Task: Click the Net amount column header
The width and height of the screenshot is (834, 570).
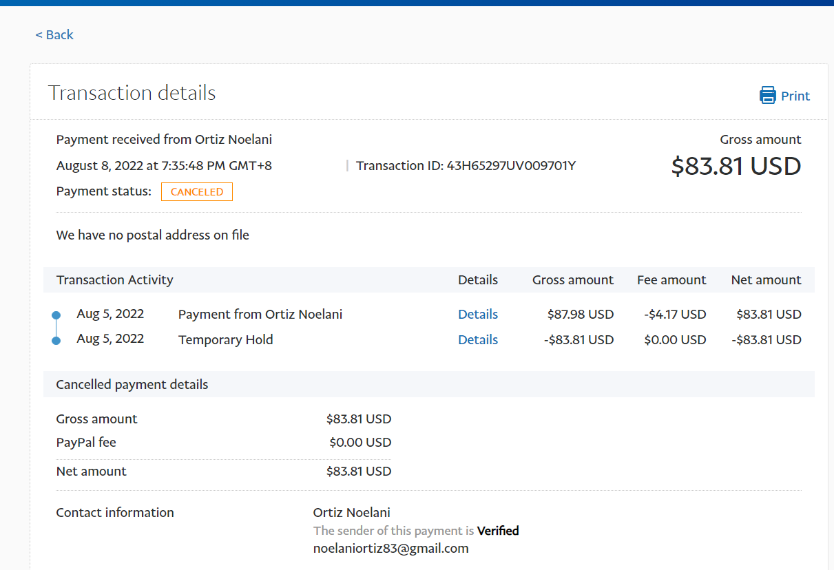Action: [x=766, y=279]
